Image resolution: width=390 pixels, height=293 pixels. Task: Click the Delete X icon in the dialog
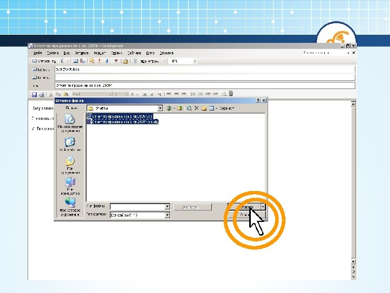pyautogui.click(x=197, y=108)
